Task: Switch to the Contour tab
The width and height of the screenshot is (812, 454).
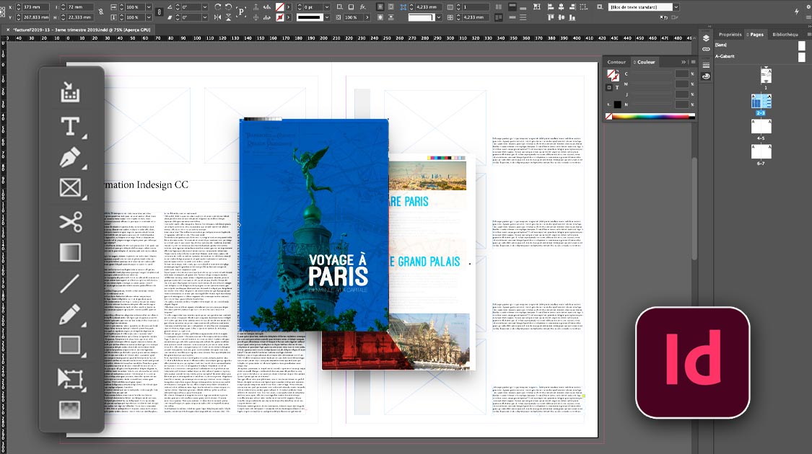Action: tap(616, 62)
